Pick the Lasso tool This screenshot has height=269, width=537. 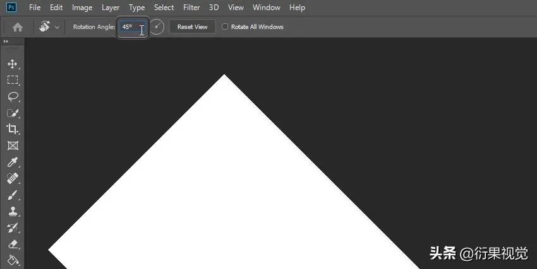coord(13,96)
